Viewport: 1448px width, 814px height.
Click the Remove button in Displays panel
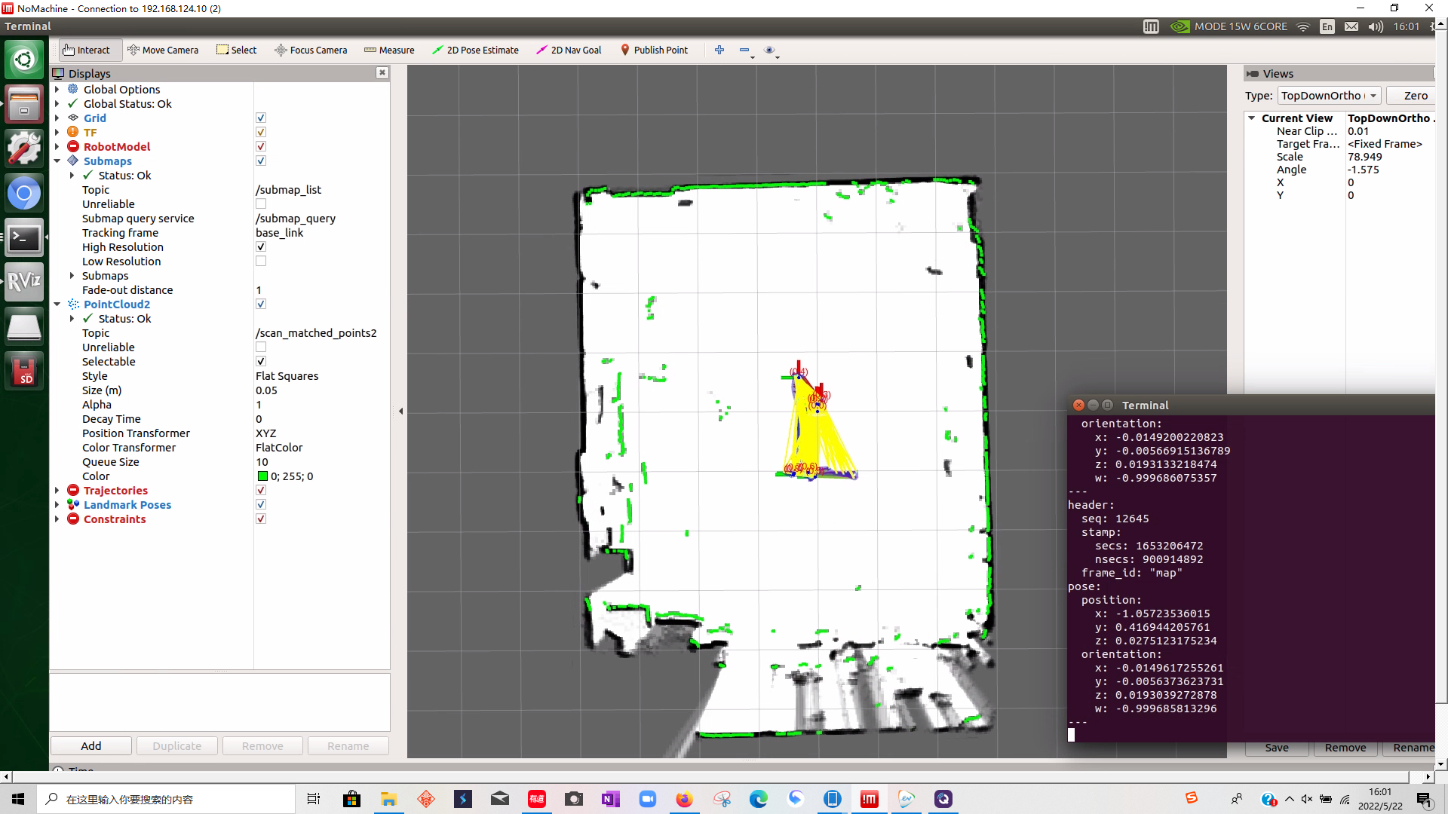[262, 746]
